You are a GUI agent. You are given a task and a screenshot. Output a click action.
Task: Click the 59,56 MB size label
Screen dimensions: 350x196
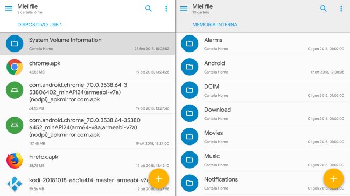(37, 189)
